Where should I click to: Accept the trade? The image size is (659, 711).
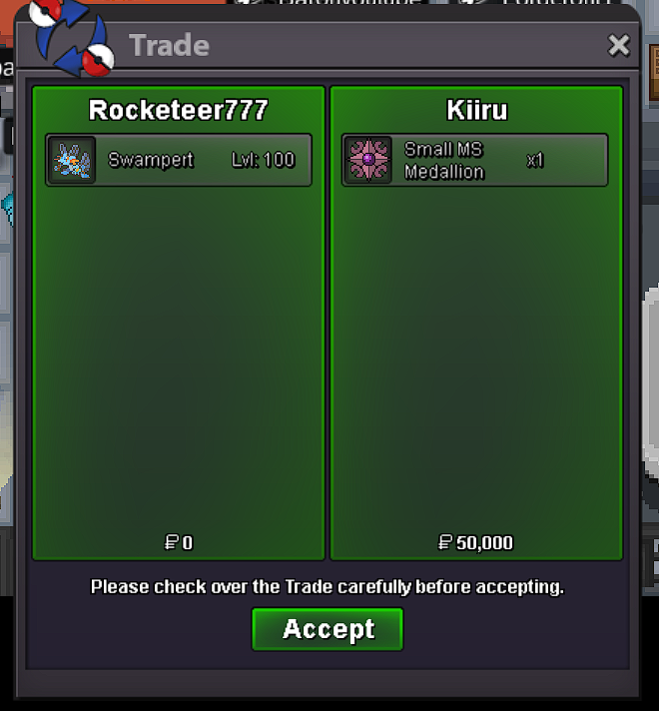point(328,629)
